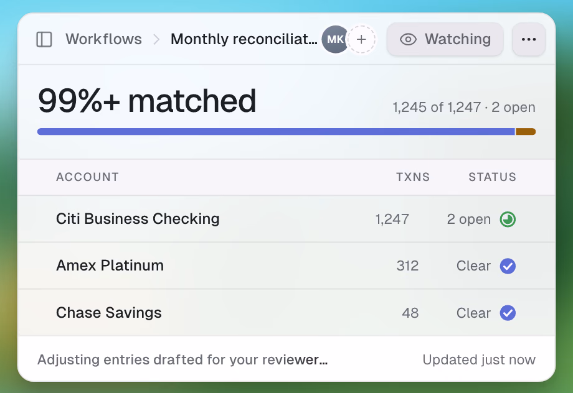Click the Adjusting entries drafted message
The width and height of the screenshot is (573, 393).
coord(182,360)
